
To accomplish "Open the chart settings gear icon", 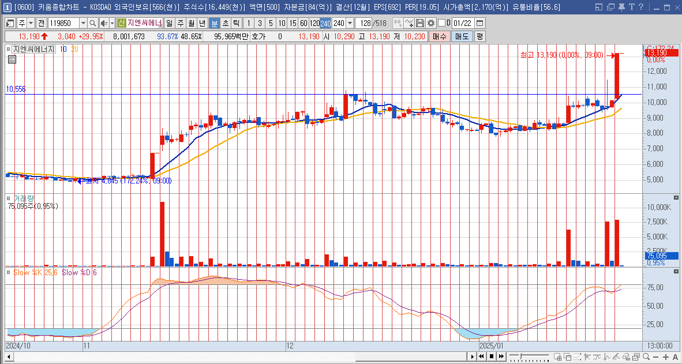I will pyautogui.click(x=430, y=23).
